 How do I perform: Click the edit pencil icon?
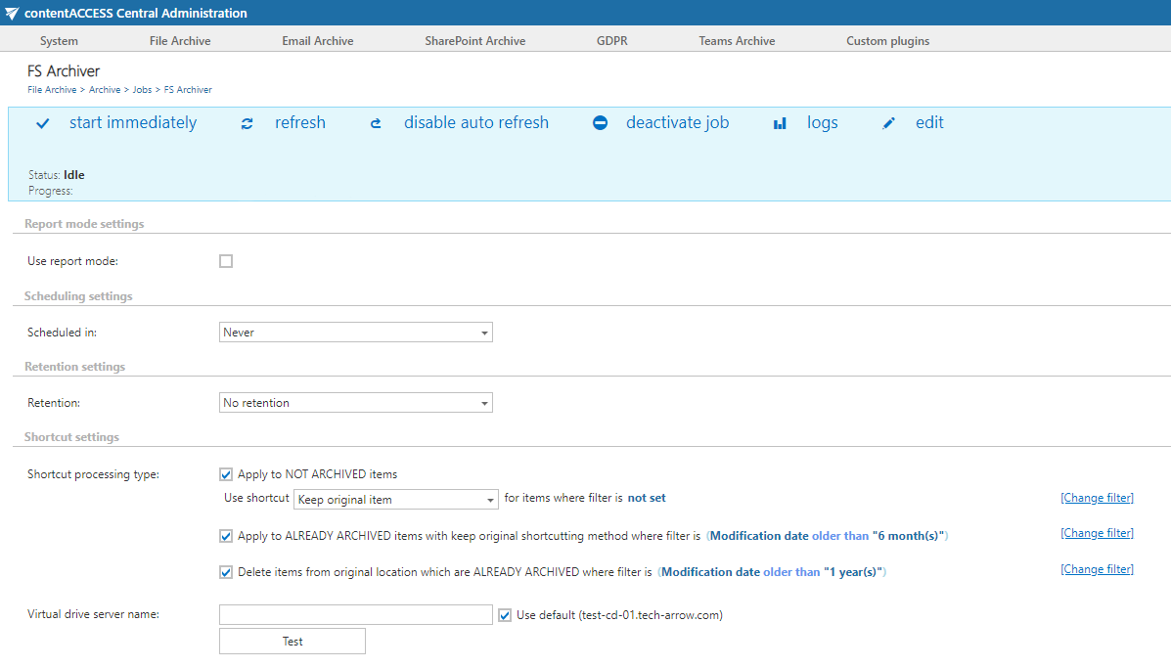point(888,123)
